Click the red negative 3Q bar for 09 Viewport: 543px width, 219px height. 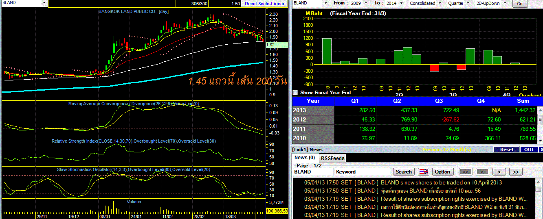pyautogui.click(x=434, y=68)
